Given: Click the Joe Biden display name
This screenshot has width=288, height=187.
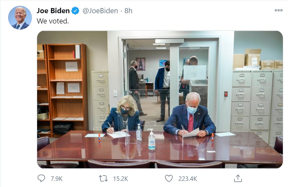Looking at the screenshot, I should tap(53, 11).
